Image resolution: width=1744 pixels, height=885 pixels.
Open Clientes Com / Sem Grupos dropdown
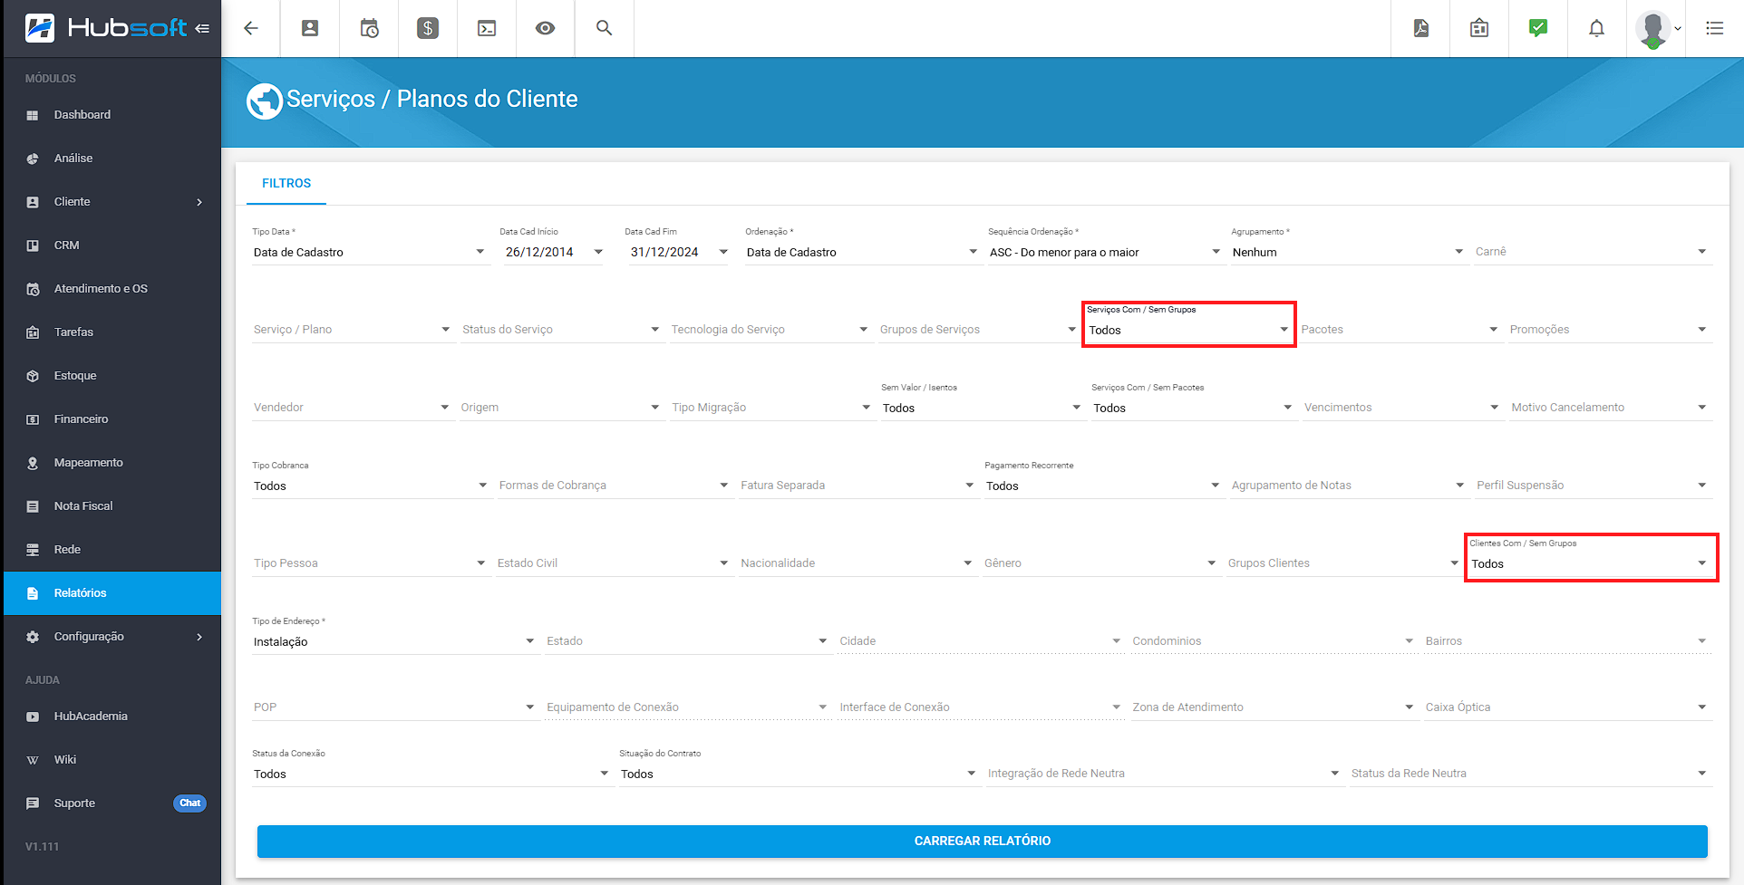coord(1590,563)
